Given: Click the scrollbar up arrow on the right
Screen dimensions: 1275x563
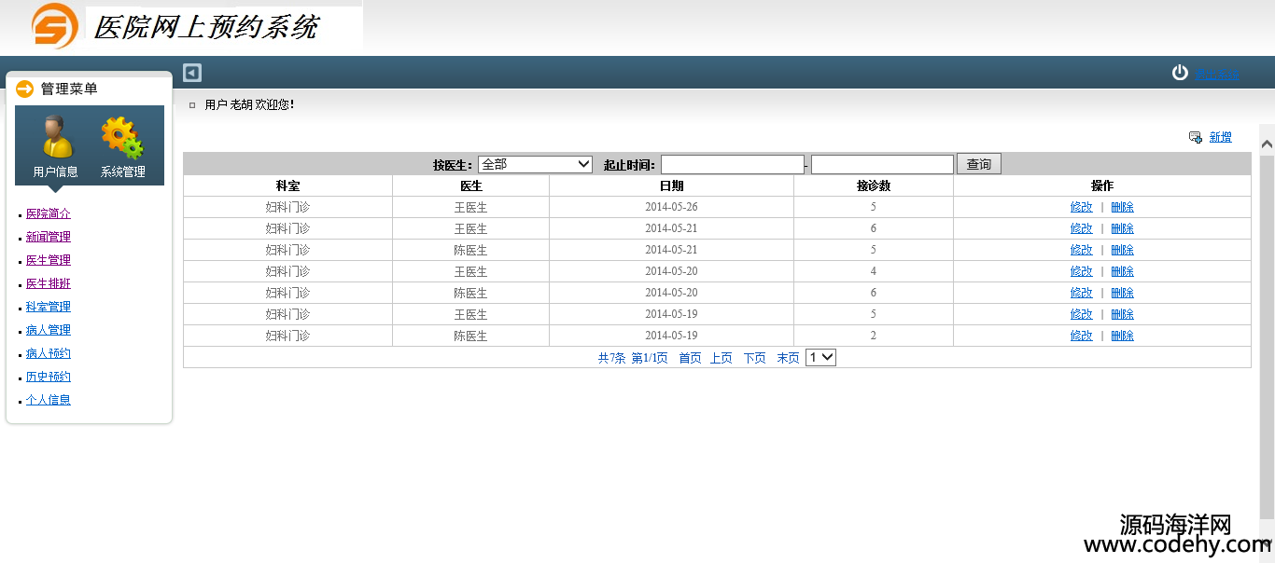Looking at the screenshot, I should pyautogui.click(x=1267, y=144).
